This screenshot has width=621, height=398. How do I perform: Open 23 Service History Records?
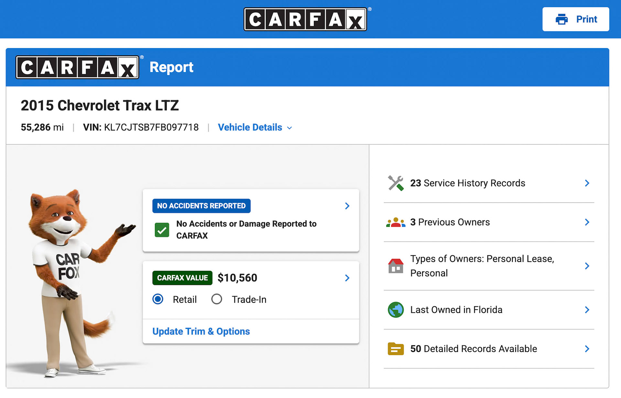pyautogui.click(x=489, y=183)
